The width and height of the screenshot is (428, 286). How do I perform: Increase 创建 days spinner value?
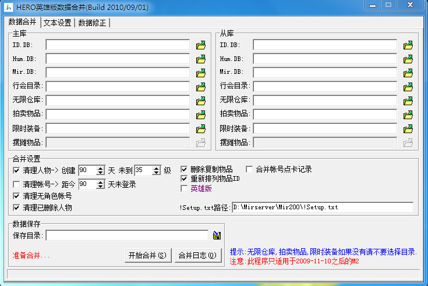click(x=100, y=168)
